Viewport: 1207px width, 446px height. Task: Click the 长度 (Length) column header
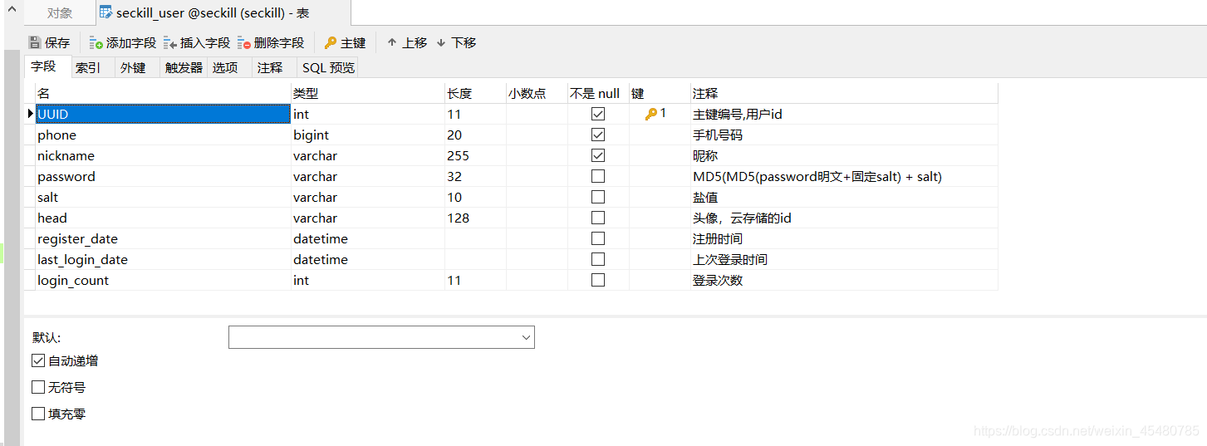click(x=475, y=93)
